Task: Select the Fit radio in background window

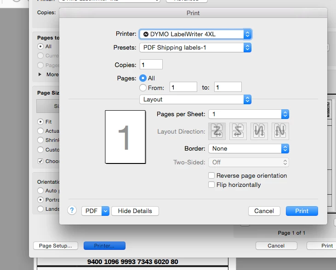Action: 40,122
